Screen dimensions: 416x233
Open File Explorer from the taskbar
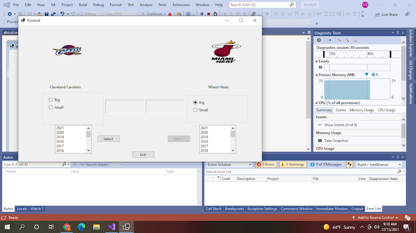(97, 227)
